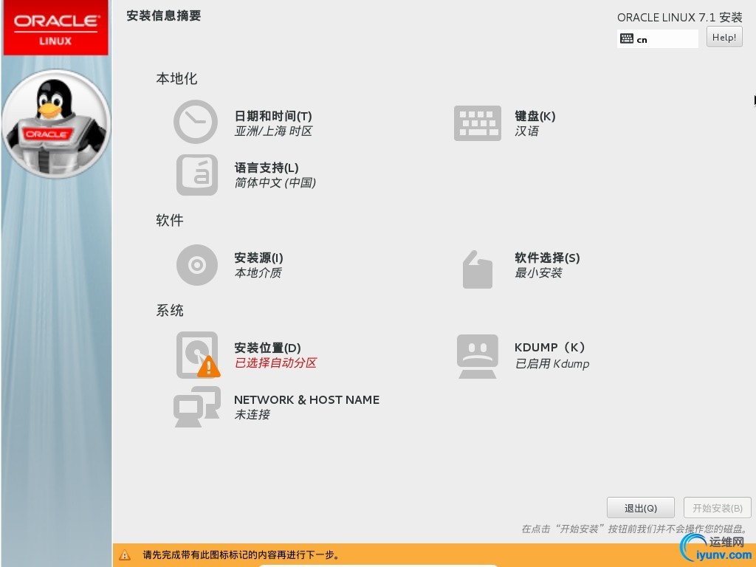Click the red 已选择自动分区 status text
756x567 pixels.
click(276, 363)
